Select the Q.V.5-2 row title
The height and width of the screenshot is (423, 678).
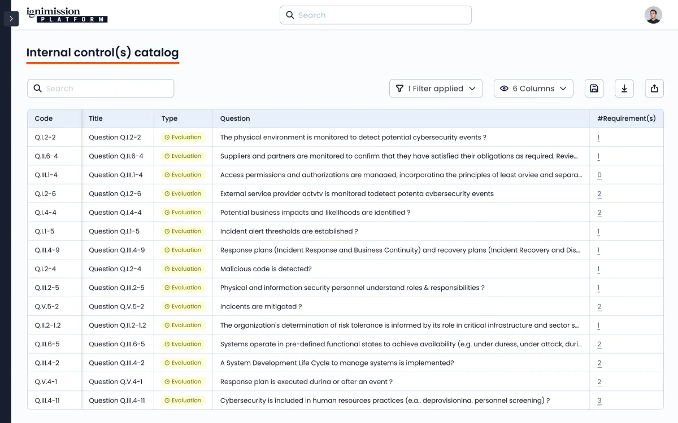point(116,306)
